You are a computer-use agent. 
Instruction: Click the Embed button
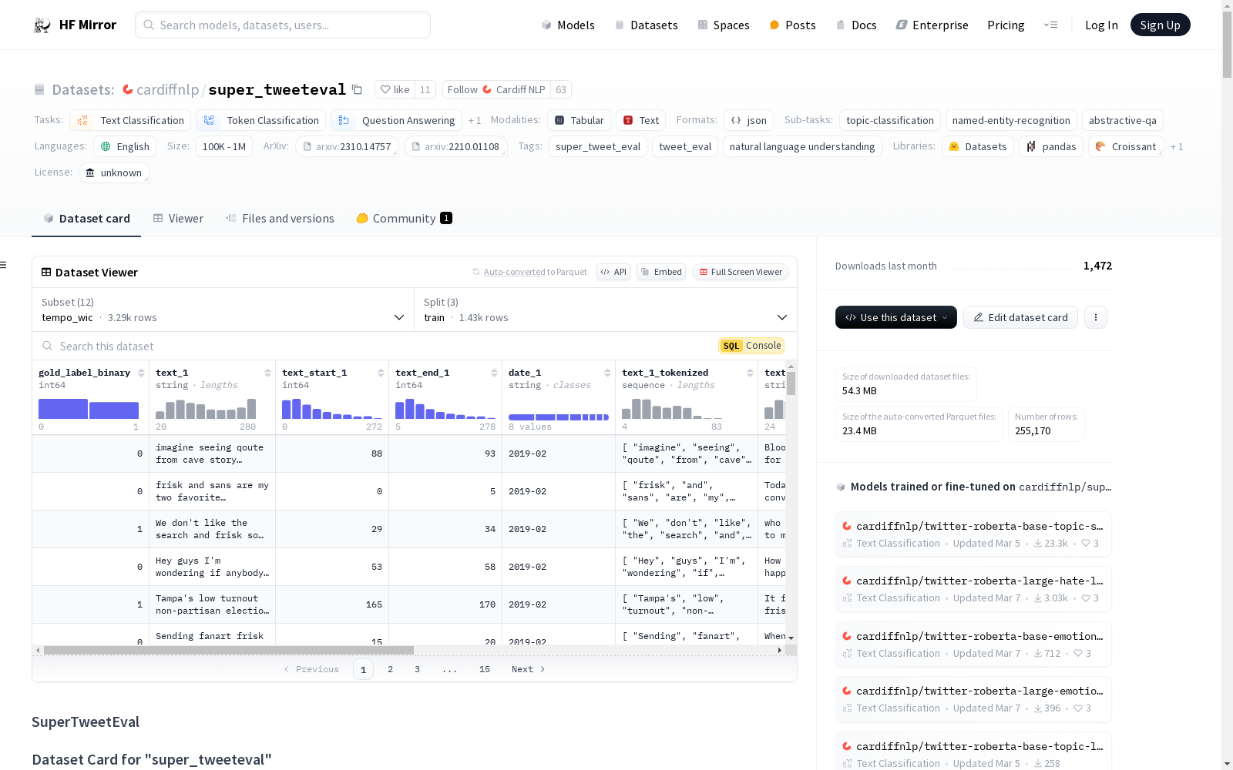point(661,272)
